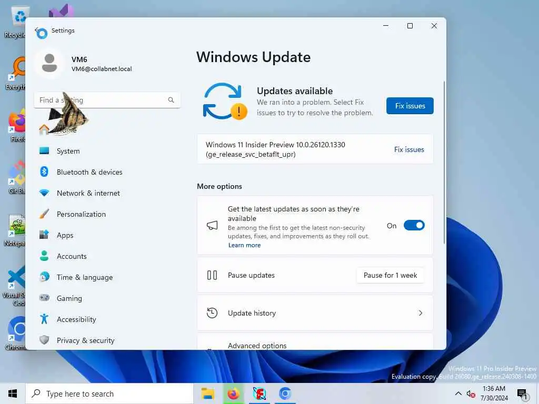Click the Apps icon in sidebar

pyautogui.click(x=44, y=235)
